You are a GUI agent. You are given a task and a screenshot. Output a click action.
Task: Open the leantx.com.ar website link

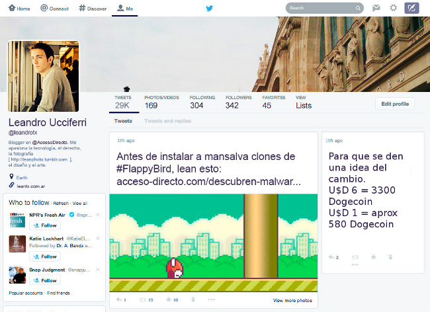pos(30,186)
